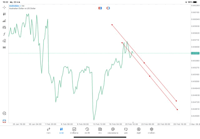This screenshot has width=200, height=139.
Task: Open the indicators list icon
Action: pyautogui.click(x=4, y=21)
